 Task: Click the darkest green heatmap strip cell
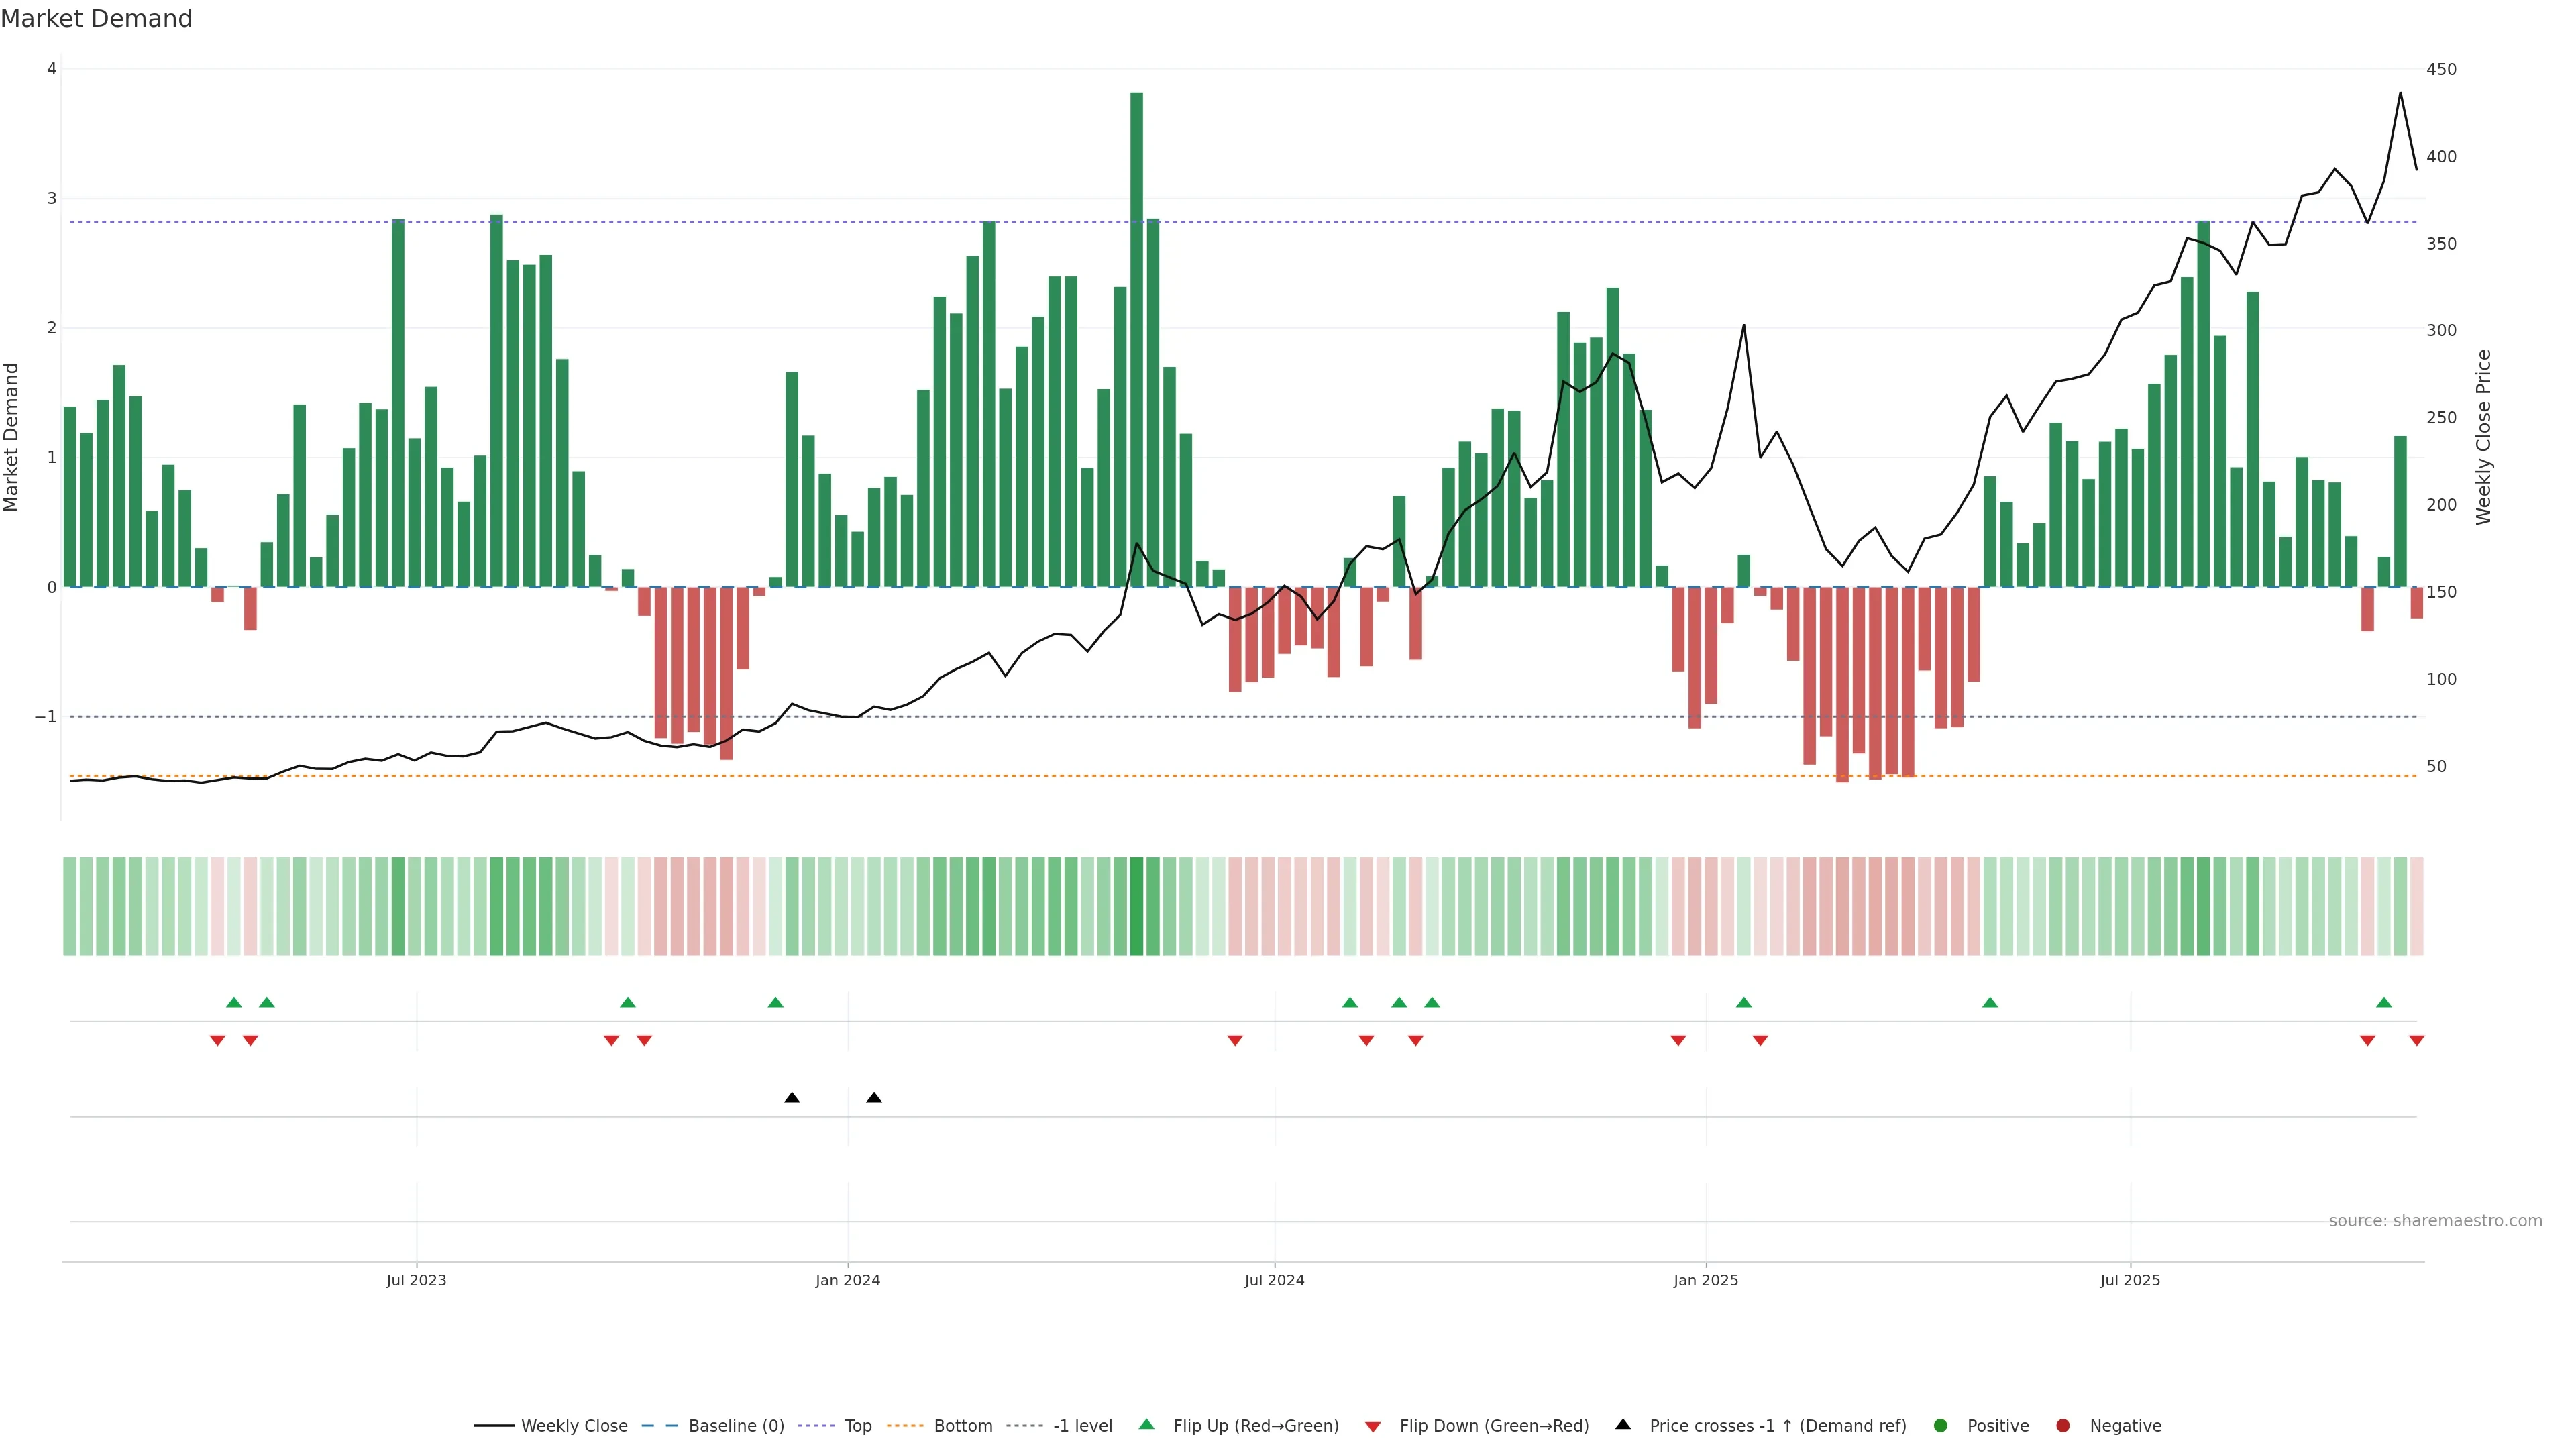click(x=1136, y=906)
